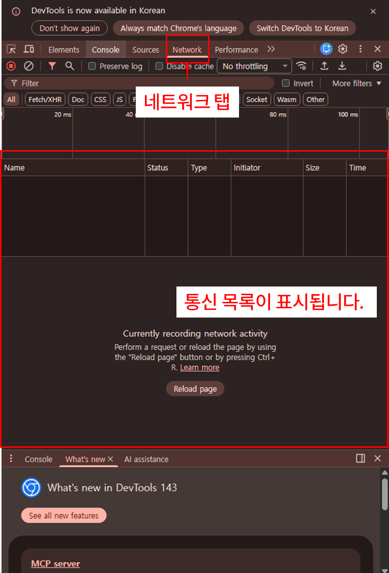Open the AI assistance drawer tab

coord(146,459)
